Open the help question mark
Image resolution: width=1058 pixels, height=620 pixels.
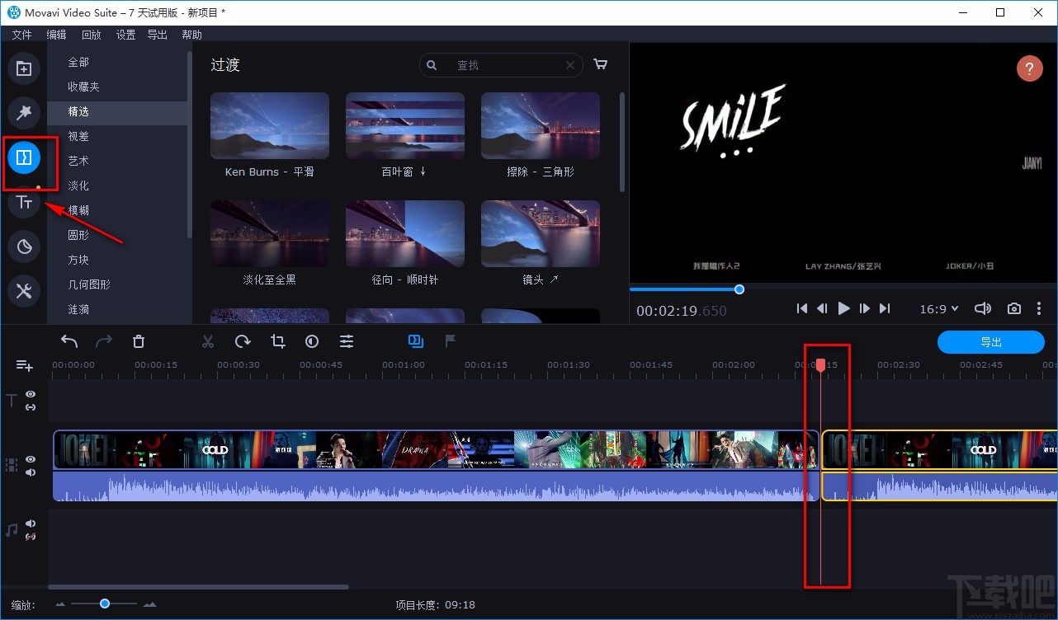pos(1029,68)
